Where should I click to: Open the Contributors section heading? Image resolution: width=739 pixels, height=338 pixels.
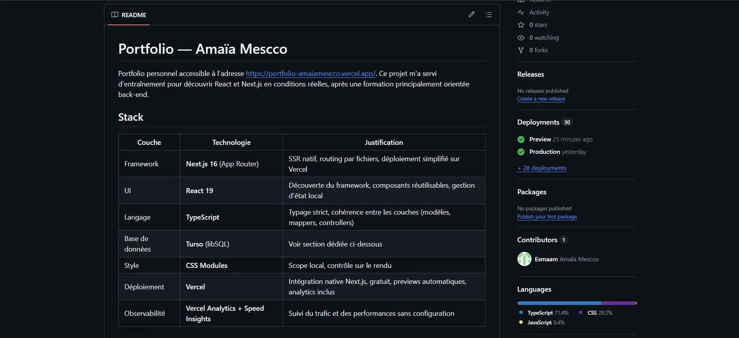click(x=537, y=240)
